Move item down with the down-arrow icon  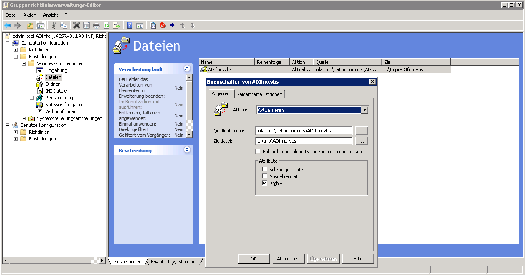(192, 25)
